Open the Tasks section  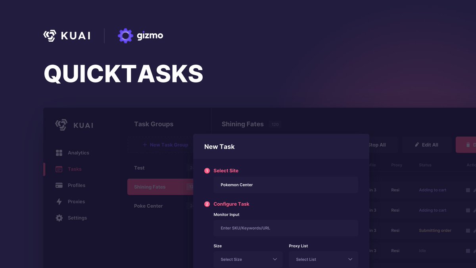coord(75,169)
